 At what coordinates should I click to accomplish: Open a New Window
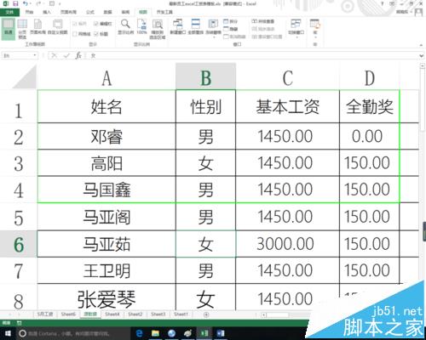[x=178, y=27]
